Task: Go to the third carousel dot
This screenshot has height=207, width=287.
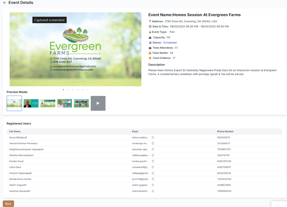Action: tap(73, 90)
